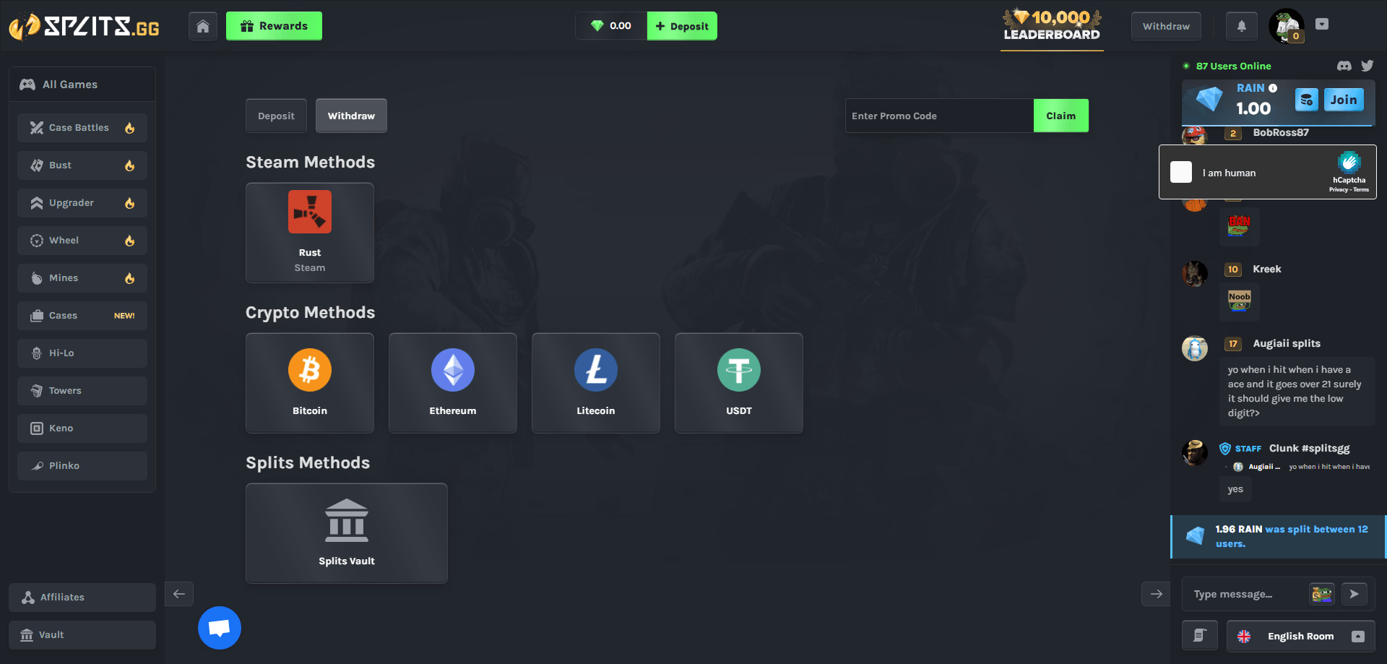Click Clunk #splitsgg staff username
Image resolution: width=1387 pixels, height=664 pixels.
point(1309,449)
